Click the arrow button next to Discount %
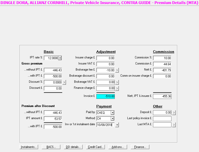Viewport: 199px width, 152px height. [x=64, y=82]
